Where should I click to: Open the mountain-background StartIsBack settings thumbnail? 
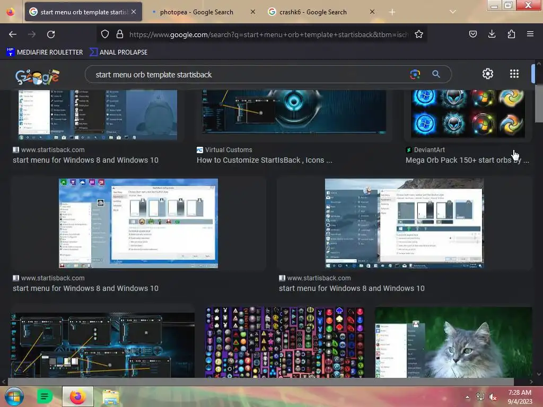tap(404, 223)
